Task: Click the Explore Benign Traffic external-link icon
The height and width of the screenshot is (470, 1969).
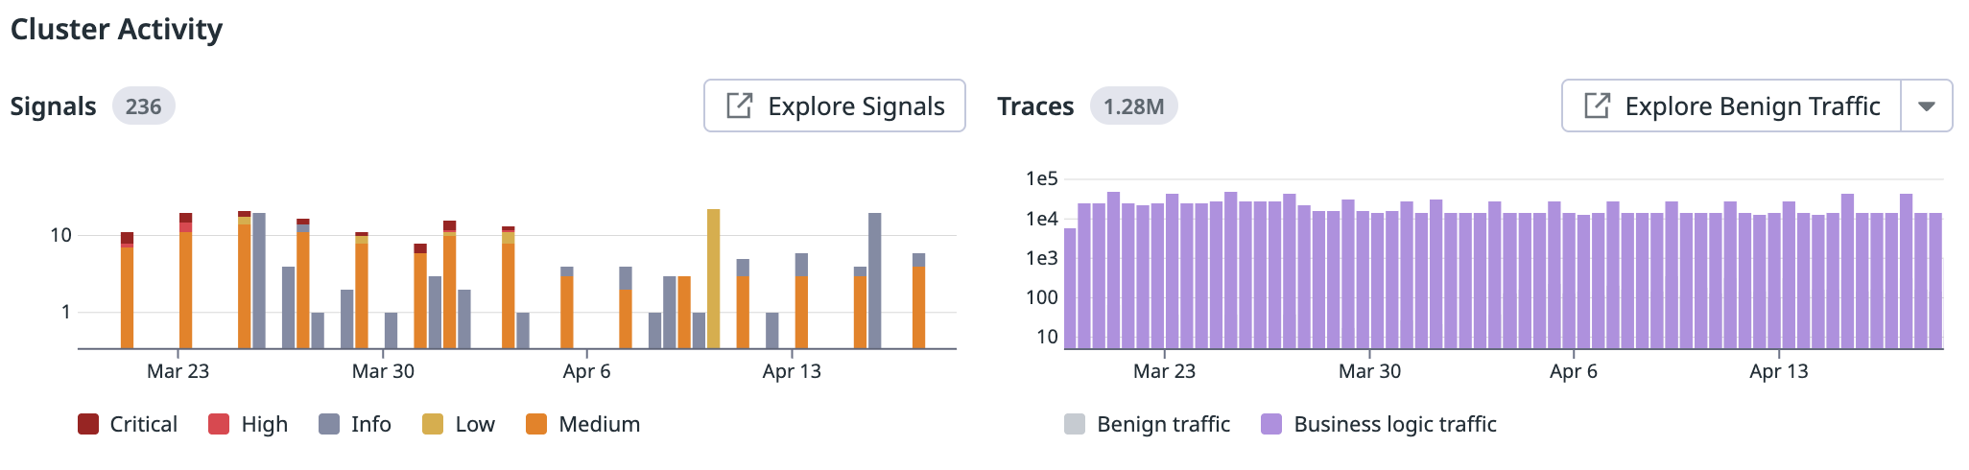Action: point(1597,106)
